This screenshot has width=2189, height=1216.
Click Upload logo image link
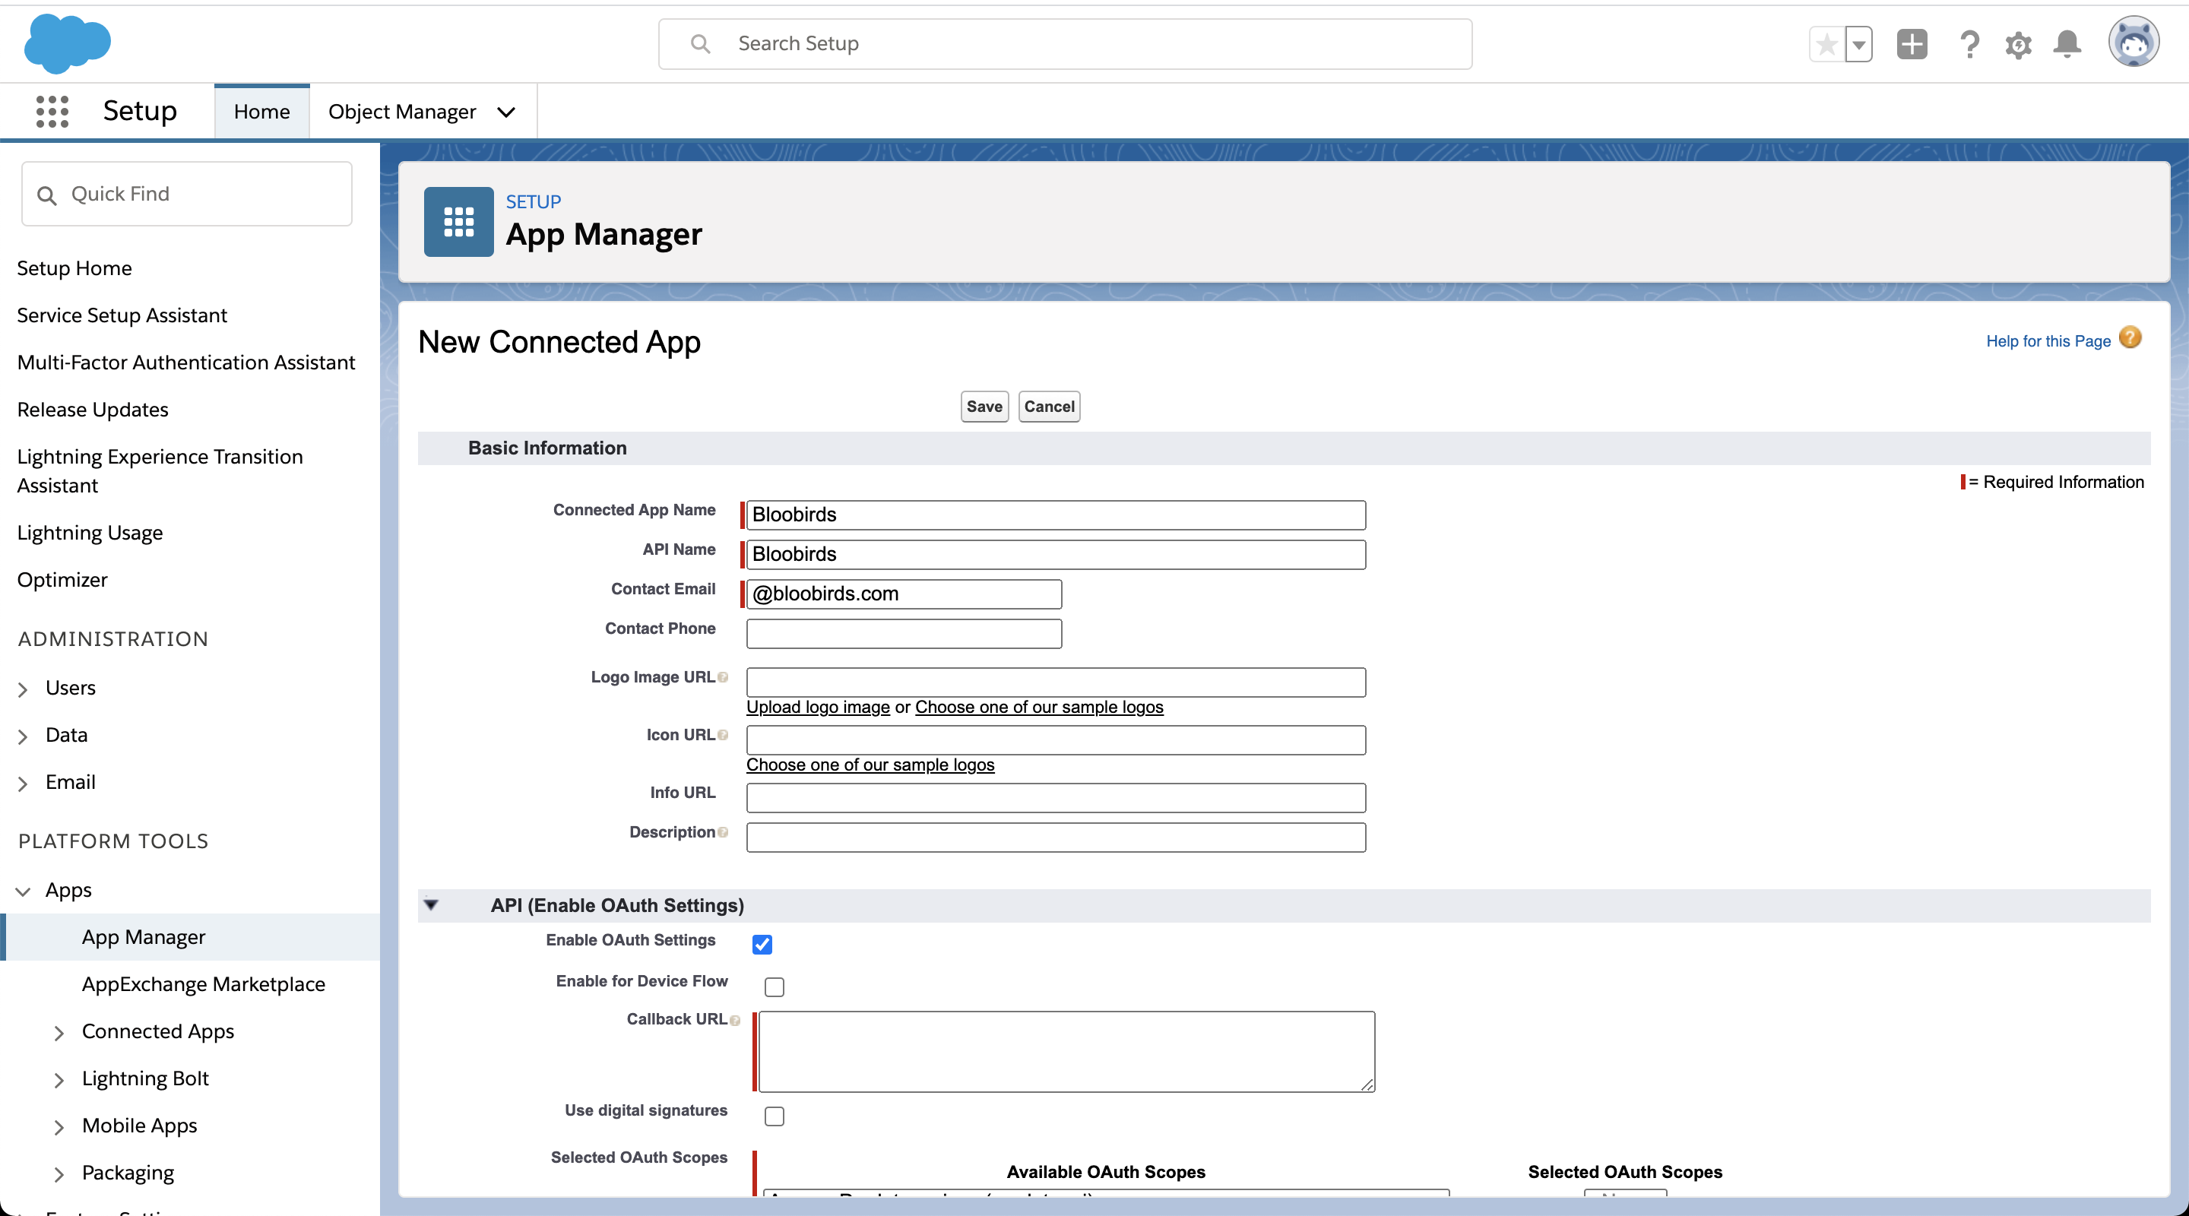(x=818, y=707)
